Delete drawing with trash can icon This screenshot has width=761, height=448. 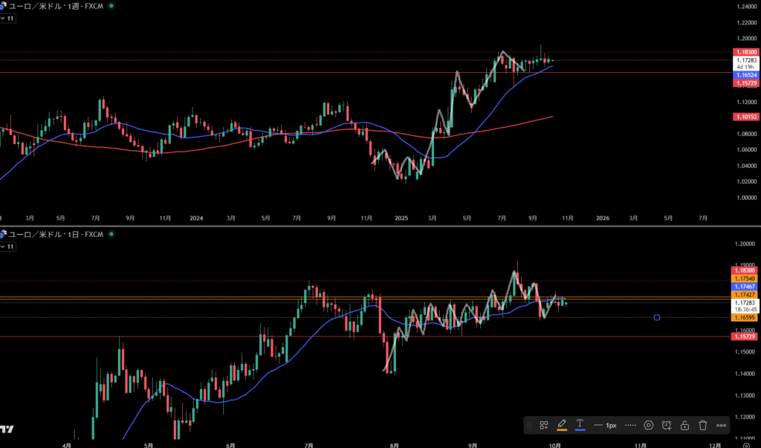[x=703, y=425]
